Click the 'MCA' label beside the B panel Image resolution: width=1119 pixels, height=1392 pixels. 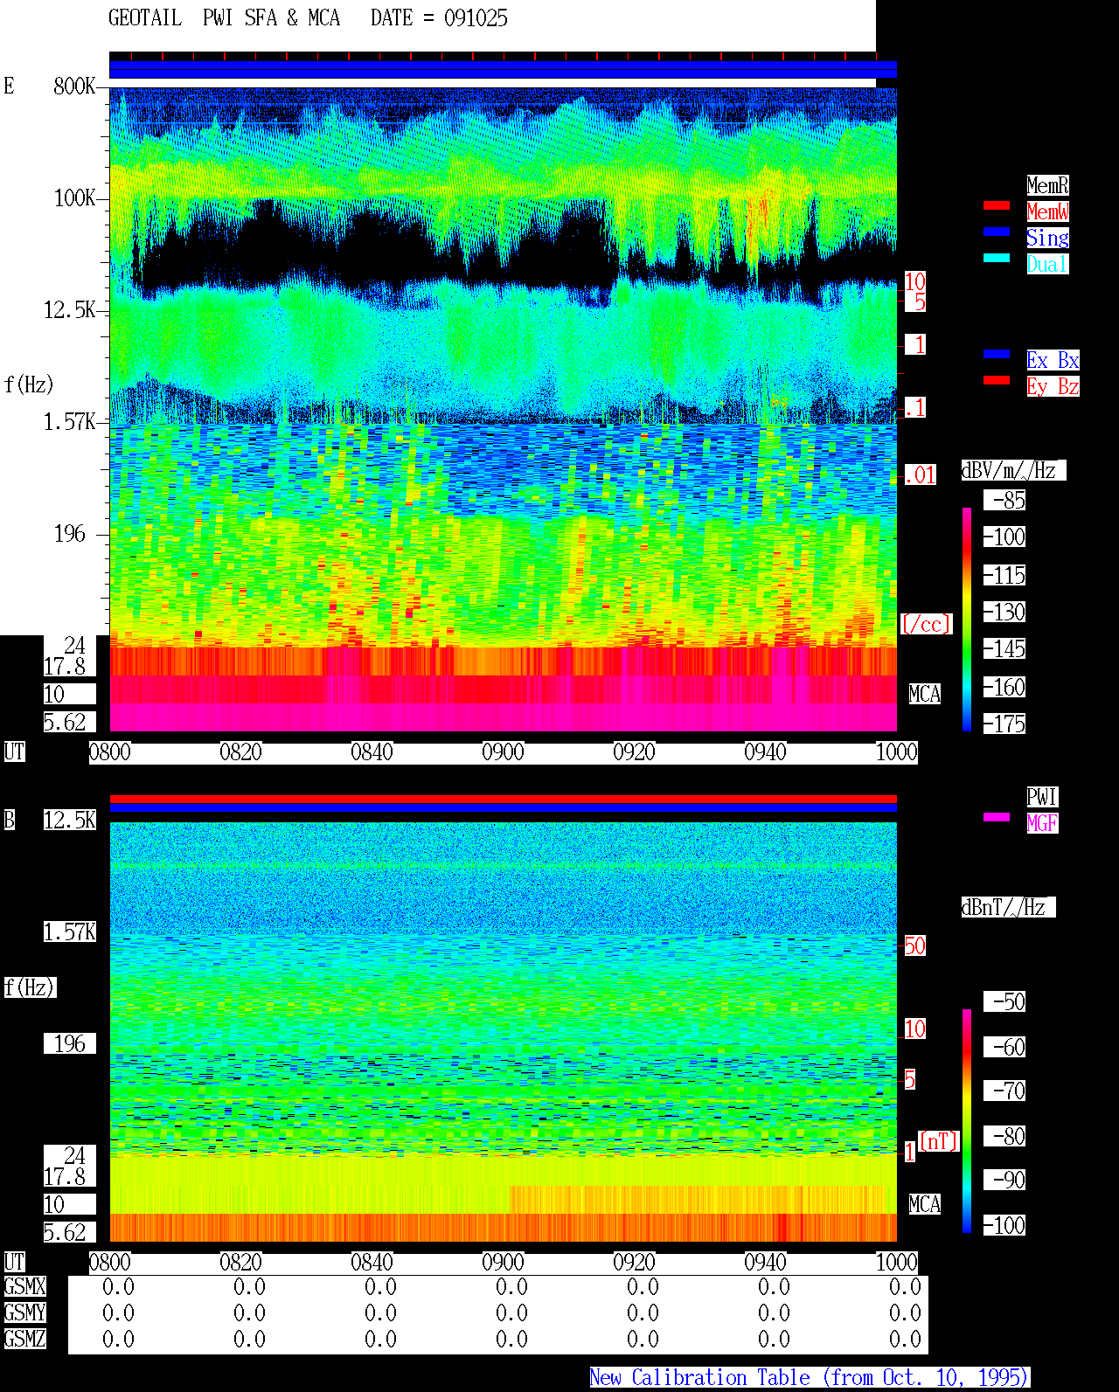925,1204
